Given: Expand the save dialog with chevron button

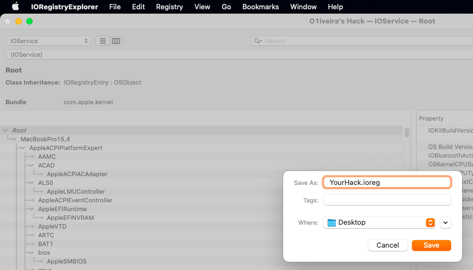Looking at the screenshot, I should pyautogui.click(x=446, y=223).
